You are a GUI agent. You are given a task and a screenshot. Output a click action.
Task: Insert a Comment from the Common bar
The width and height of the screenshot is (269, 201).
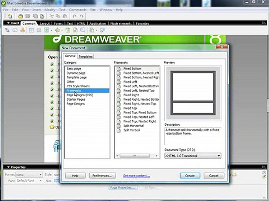pyautogui.click(x=83, y=30)
